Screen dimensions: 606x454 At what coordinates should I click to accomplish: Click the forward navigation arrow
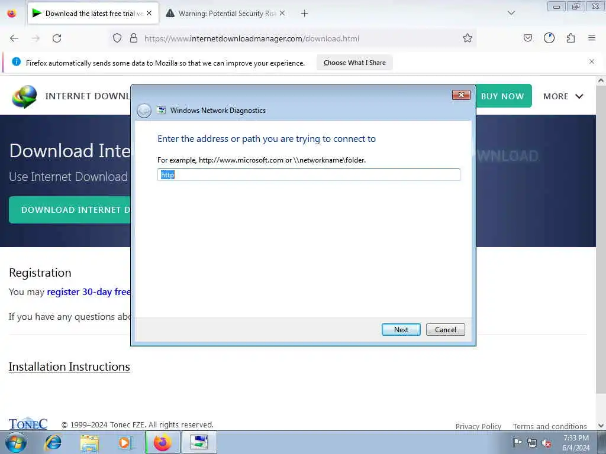tap(36, 38)
